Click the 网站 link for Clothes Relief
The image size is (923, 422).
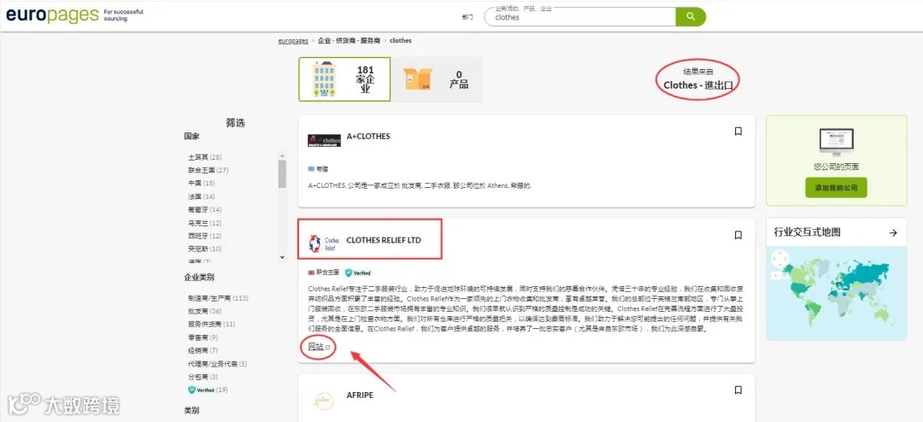[x=319, y=347]
